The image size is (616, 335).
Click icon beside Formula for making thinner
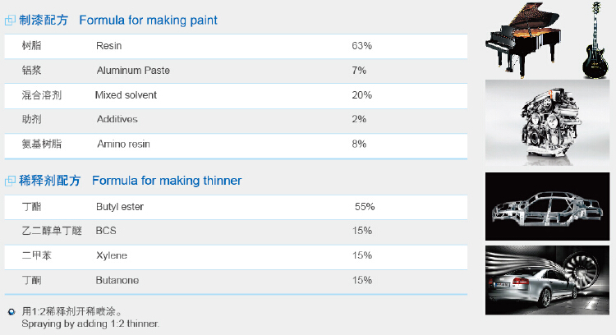[11, 181]
